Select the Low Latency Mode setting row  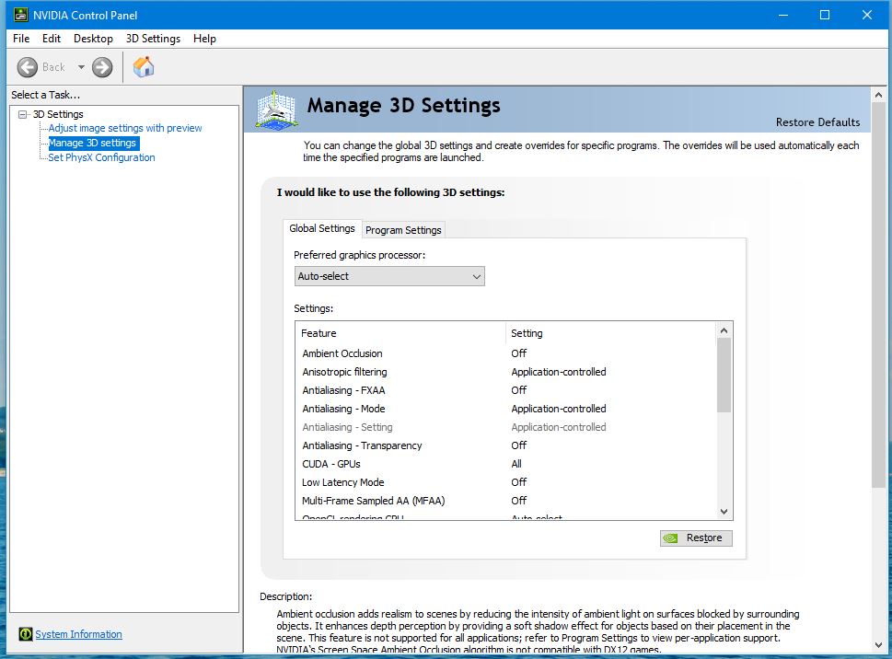505,482
